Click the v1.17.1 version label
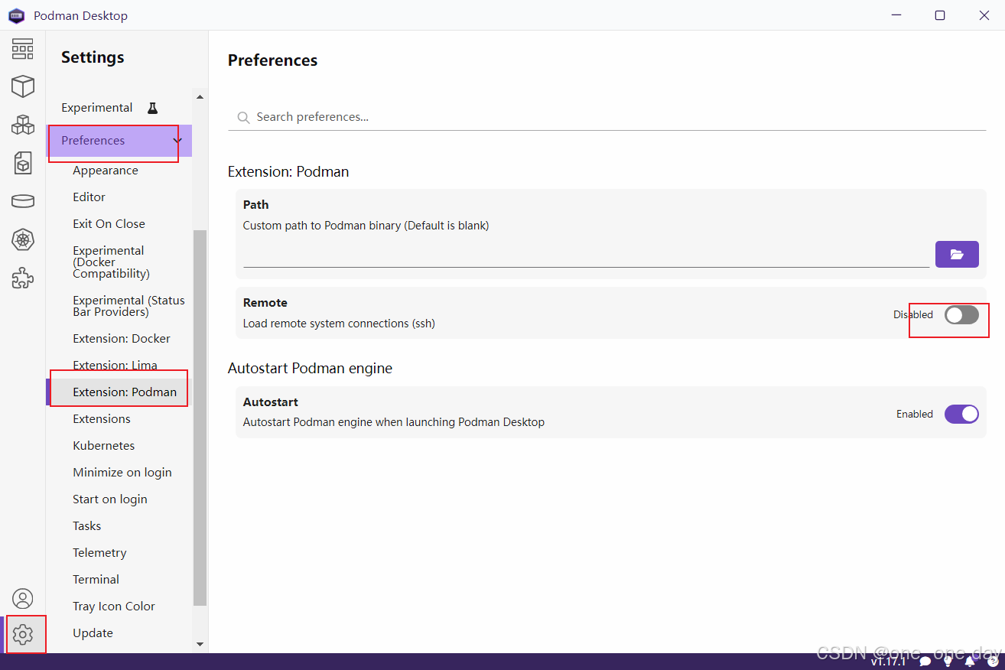Screen dimensions: 1005x670 pos(887,662)
